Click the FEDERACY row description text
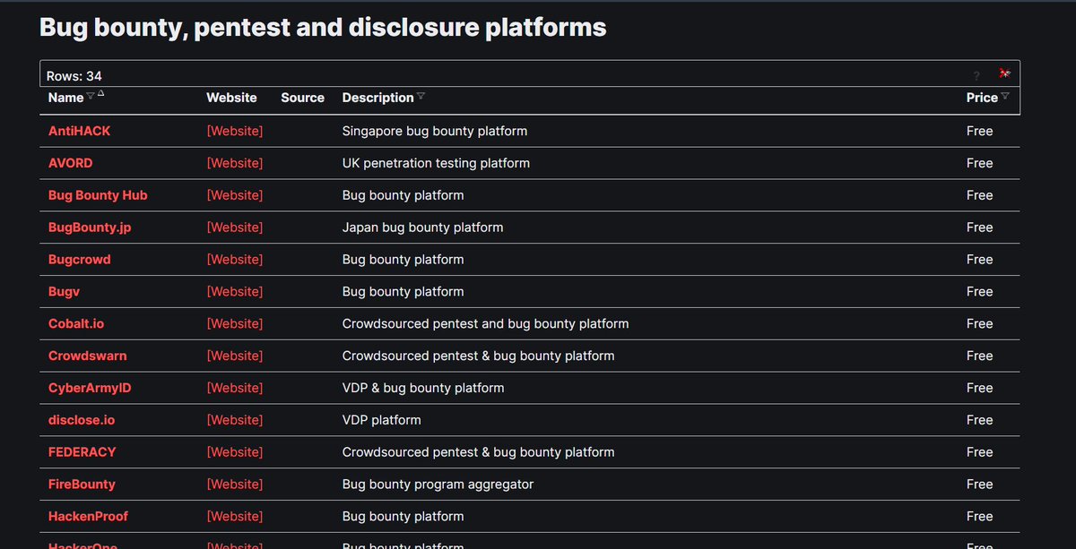This screenshot has height=549, width=1076. [478, 452]
